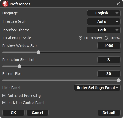
Task: Click the Recent Files slider handle
Action: pyautogui.click(x=119, y=81)
